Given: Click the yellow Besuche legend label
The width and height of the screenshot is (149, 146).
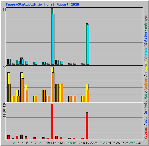Looking at the screenshot, I should click(x=146, y=68).
